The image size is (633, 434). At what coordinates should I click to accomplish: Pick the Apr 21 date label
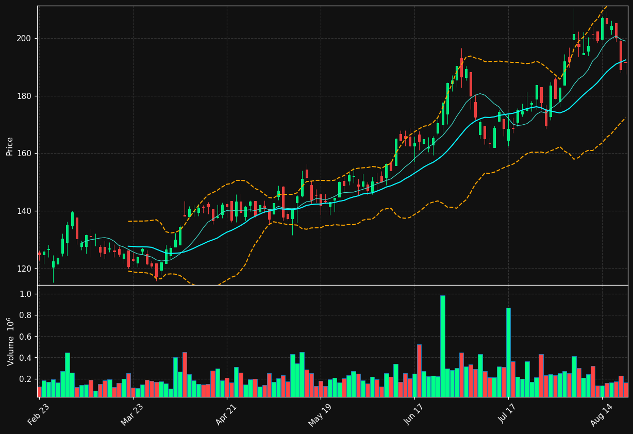click(x=225, y=414)
